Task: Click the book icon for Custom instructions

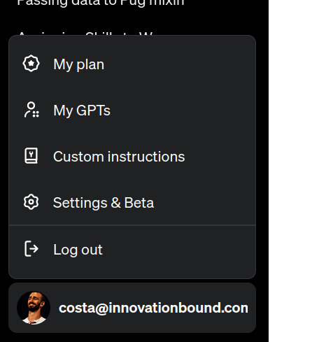Action: click(x=31, y=155)
